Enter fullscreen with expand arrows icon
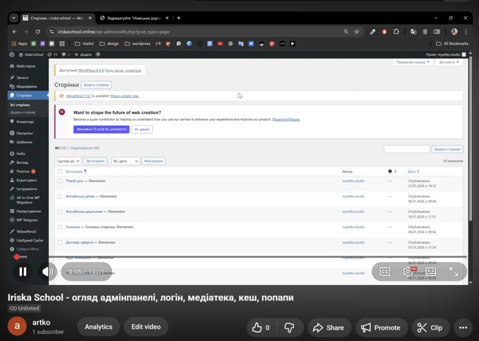 pos(453,272)
